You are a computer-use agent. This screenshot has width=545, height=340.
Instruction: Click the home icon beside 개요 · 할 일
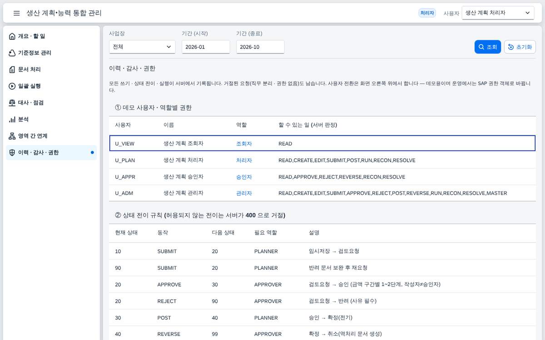click(x=12, y=36)
